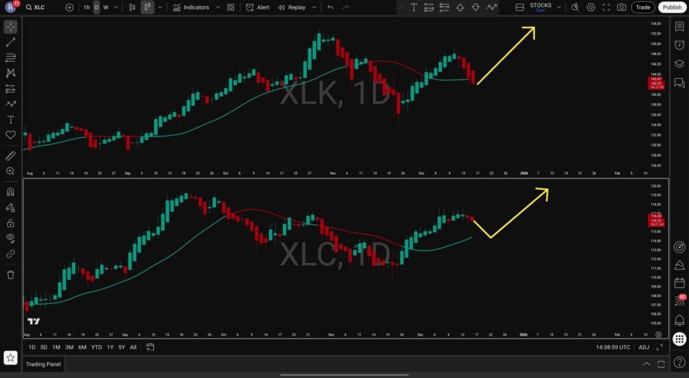
Task: Select the zoom in tool
Action: 11,172
